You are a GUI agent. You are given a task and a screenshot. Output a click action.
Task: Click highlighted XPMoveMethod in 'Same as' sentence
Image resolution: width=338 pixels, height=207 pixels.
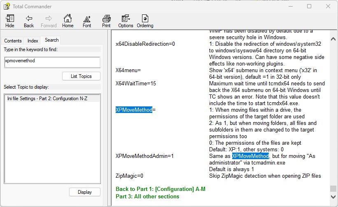(250, 156)
